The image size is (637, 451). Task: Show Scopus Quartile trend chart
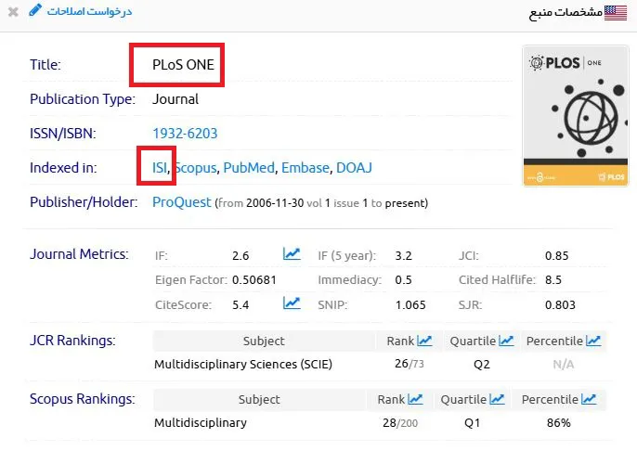coord(497,399)
